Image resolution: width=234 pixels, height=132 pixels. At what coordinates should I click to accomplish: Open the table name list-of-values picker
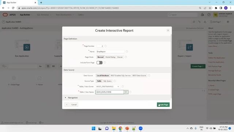coord(126,92)
